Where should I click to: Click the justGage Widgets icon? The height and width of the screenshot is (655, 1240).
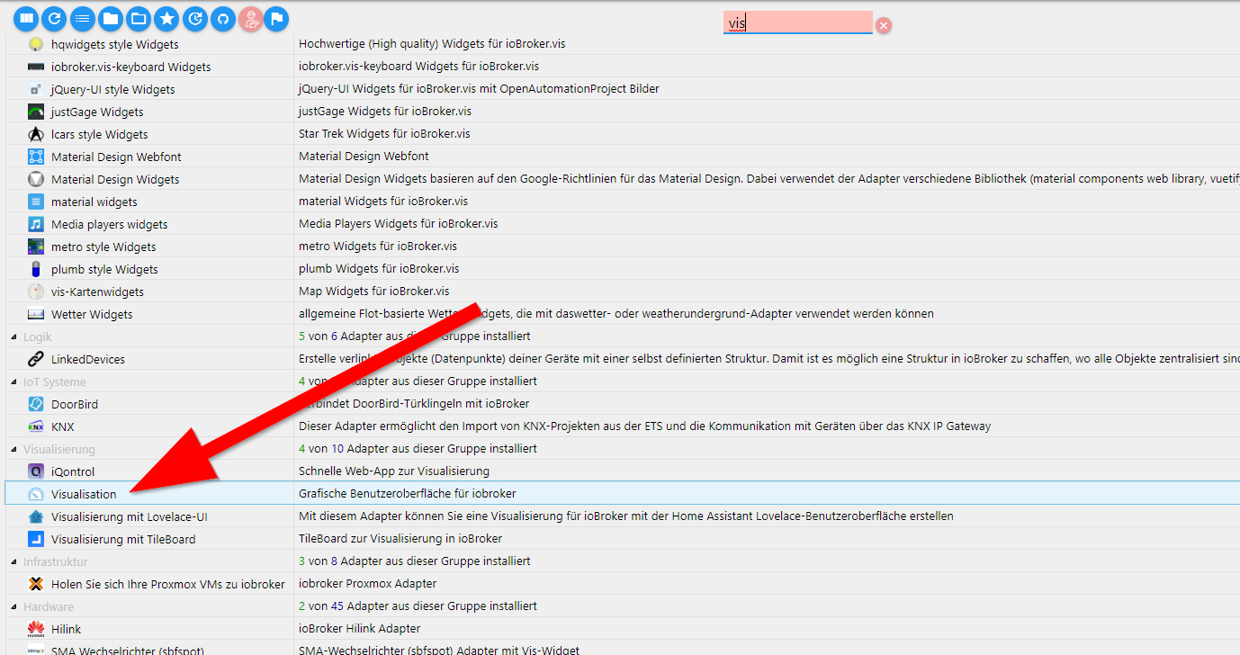pyautogui.click(x=36, y=112)
